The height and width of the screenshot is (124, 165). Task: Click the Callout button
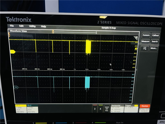(155, 35)
